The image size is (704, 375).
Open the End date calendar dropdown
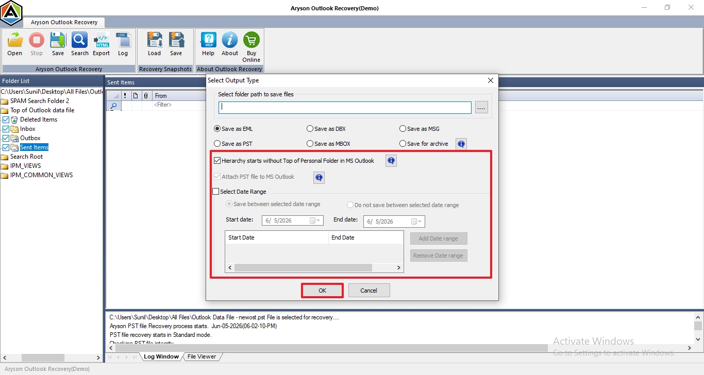pos(417,221)
